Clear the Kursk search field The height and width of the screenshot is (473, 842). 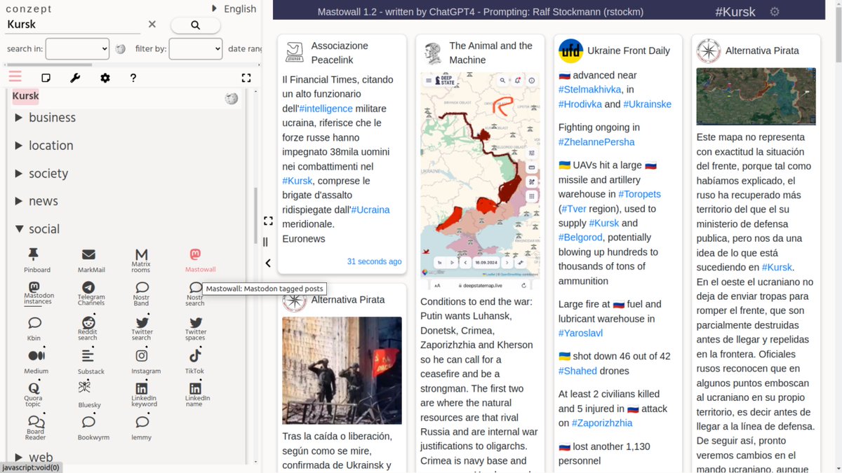(152, 25)
